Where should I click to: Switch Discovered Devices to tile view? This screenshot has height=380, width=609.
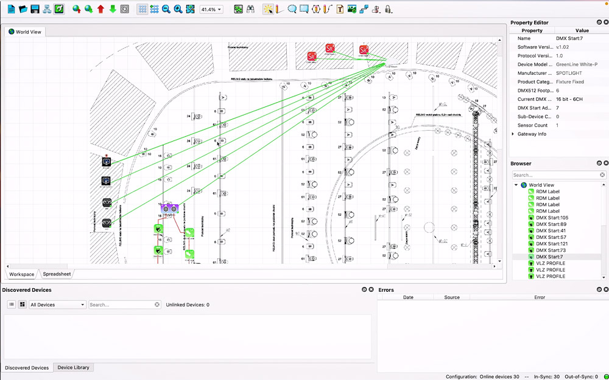(22, 305)
